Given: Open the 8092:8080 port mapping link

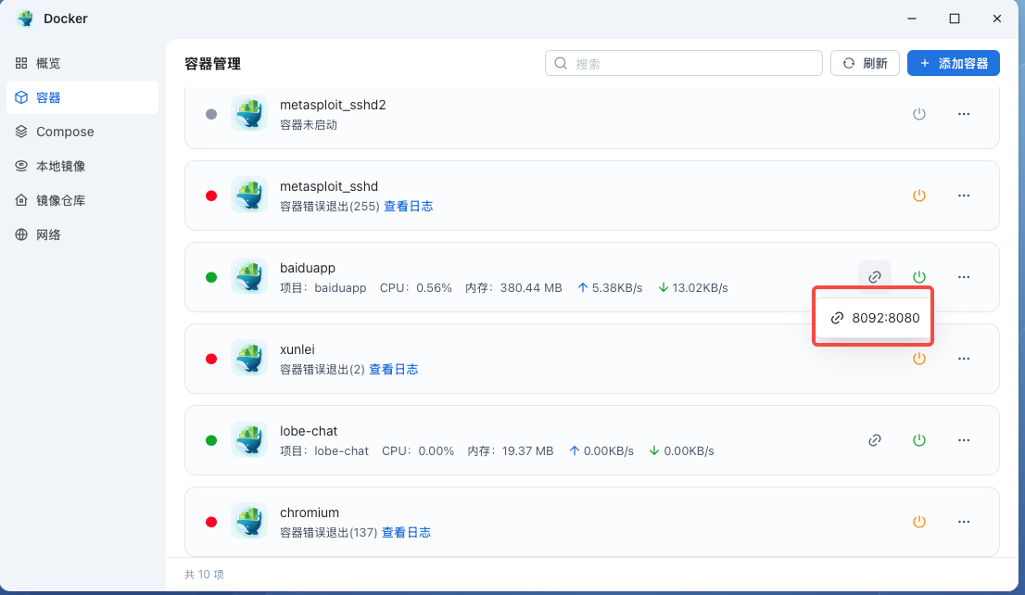Looking at the screenshot, I should tap(873, 318).
